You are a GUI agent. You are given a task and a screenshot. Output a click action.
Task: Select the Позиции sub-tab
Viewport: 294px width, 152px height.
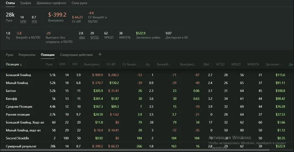pos(47,55)
